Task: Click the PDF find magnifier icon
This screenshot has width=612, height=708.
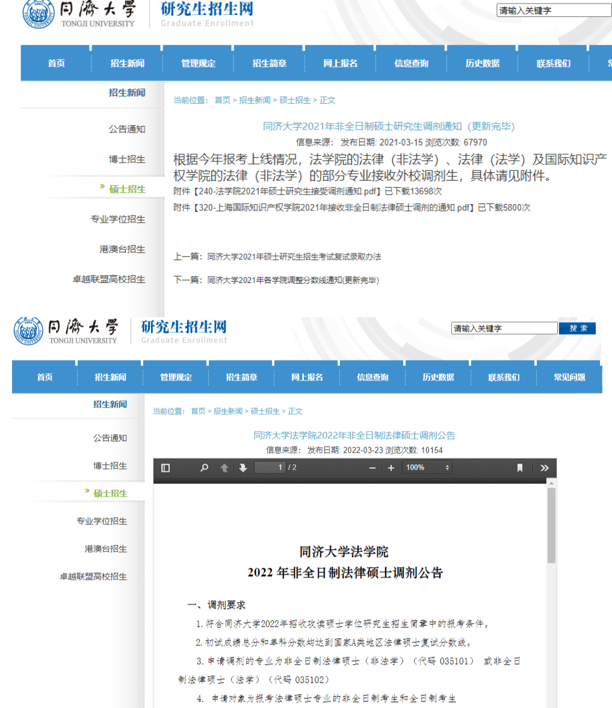Action: [x=205, y=468]
